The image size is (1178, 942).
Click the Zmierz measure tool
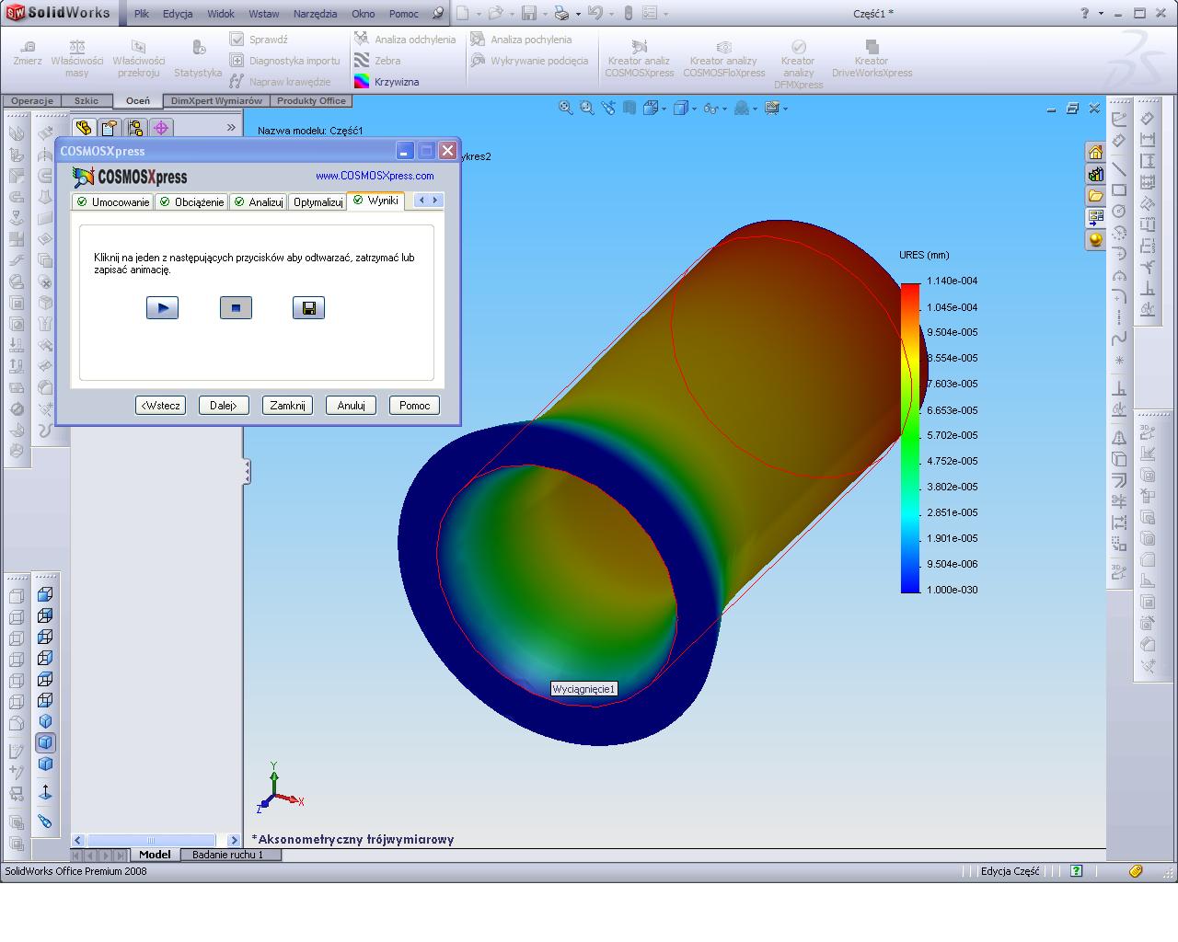(x=28, y=53)
